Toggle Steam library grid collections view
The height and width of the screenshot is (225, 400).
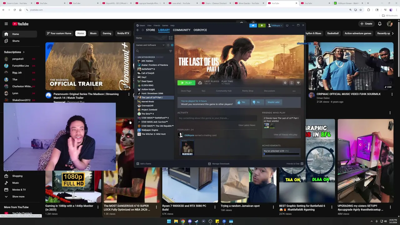click(x=171, y=38)
